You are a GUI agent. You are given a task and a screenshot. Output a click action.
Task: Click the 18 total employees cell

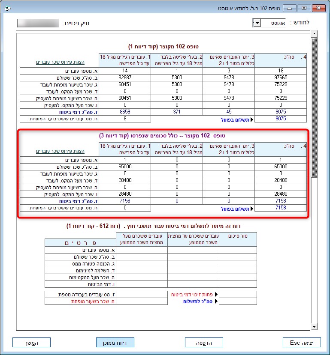point(281,71)
